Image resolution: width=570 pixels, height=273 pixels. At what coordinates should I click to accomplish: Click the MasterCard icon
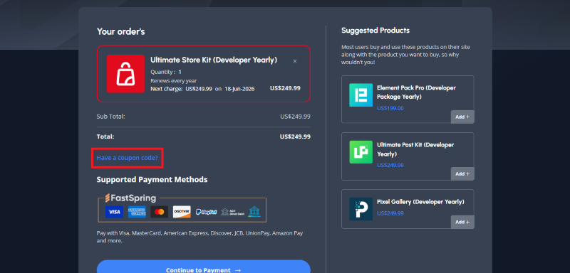pyautogui.click(x=159, y=212)
